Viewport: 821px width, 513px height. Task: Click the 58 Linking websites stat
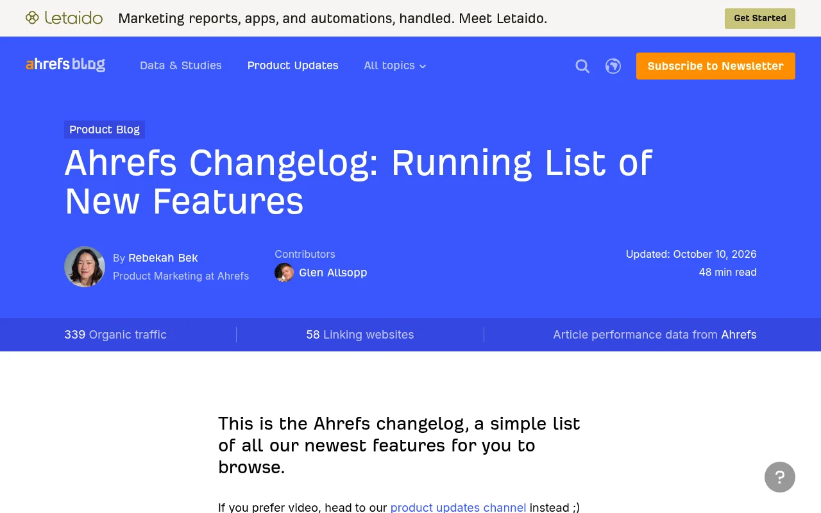click(x=360, y=335)
